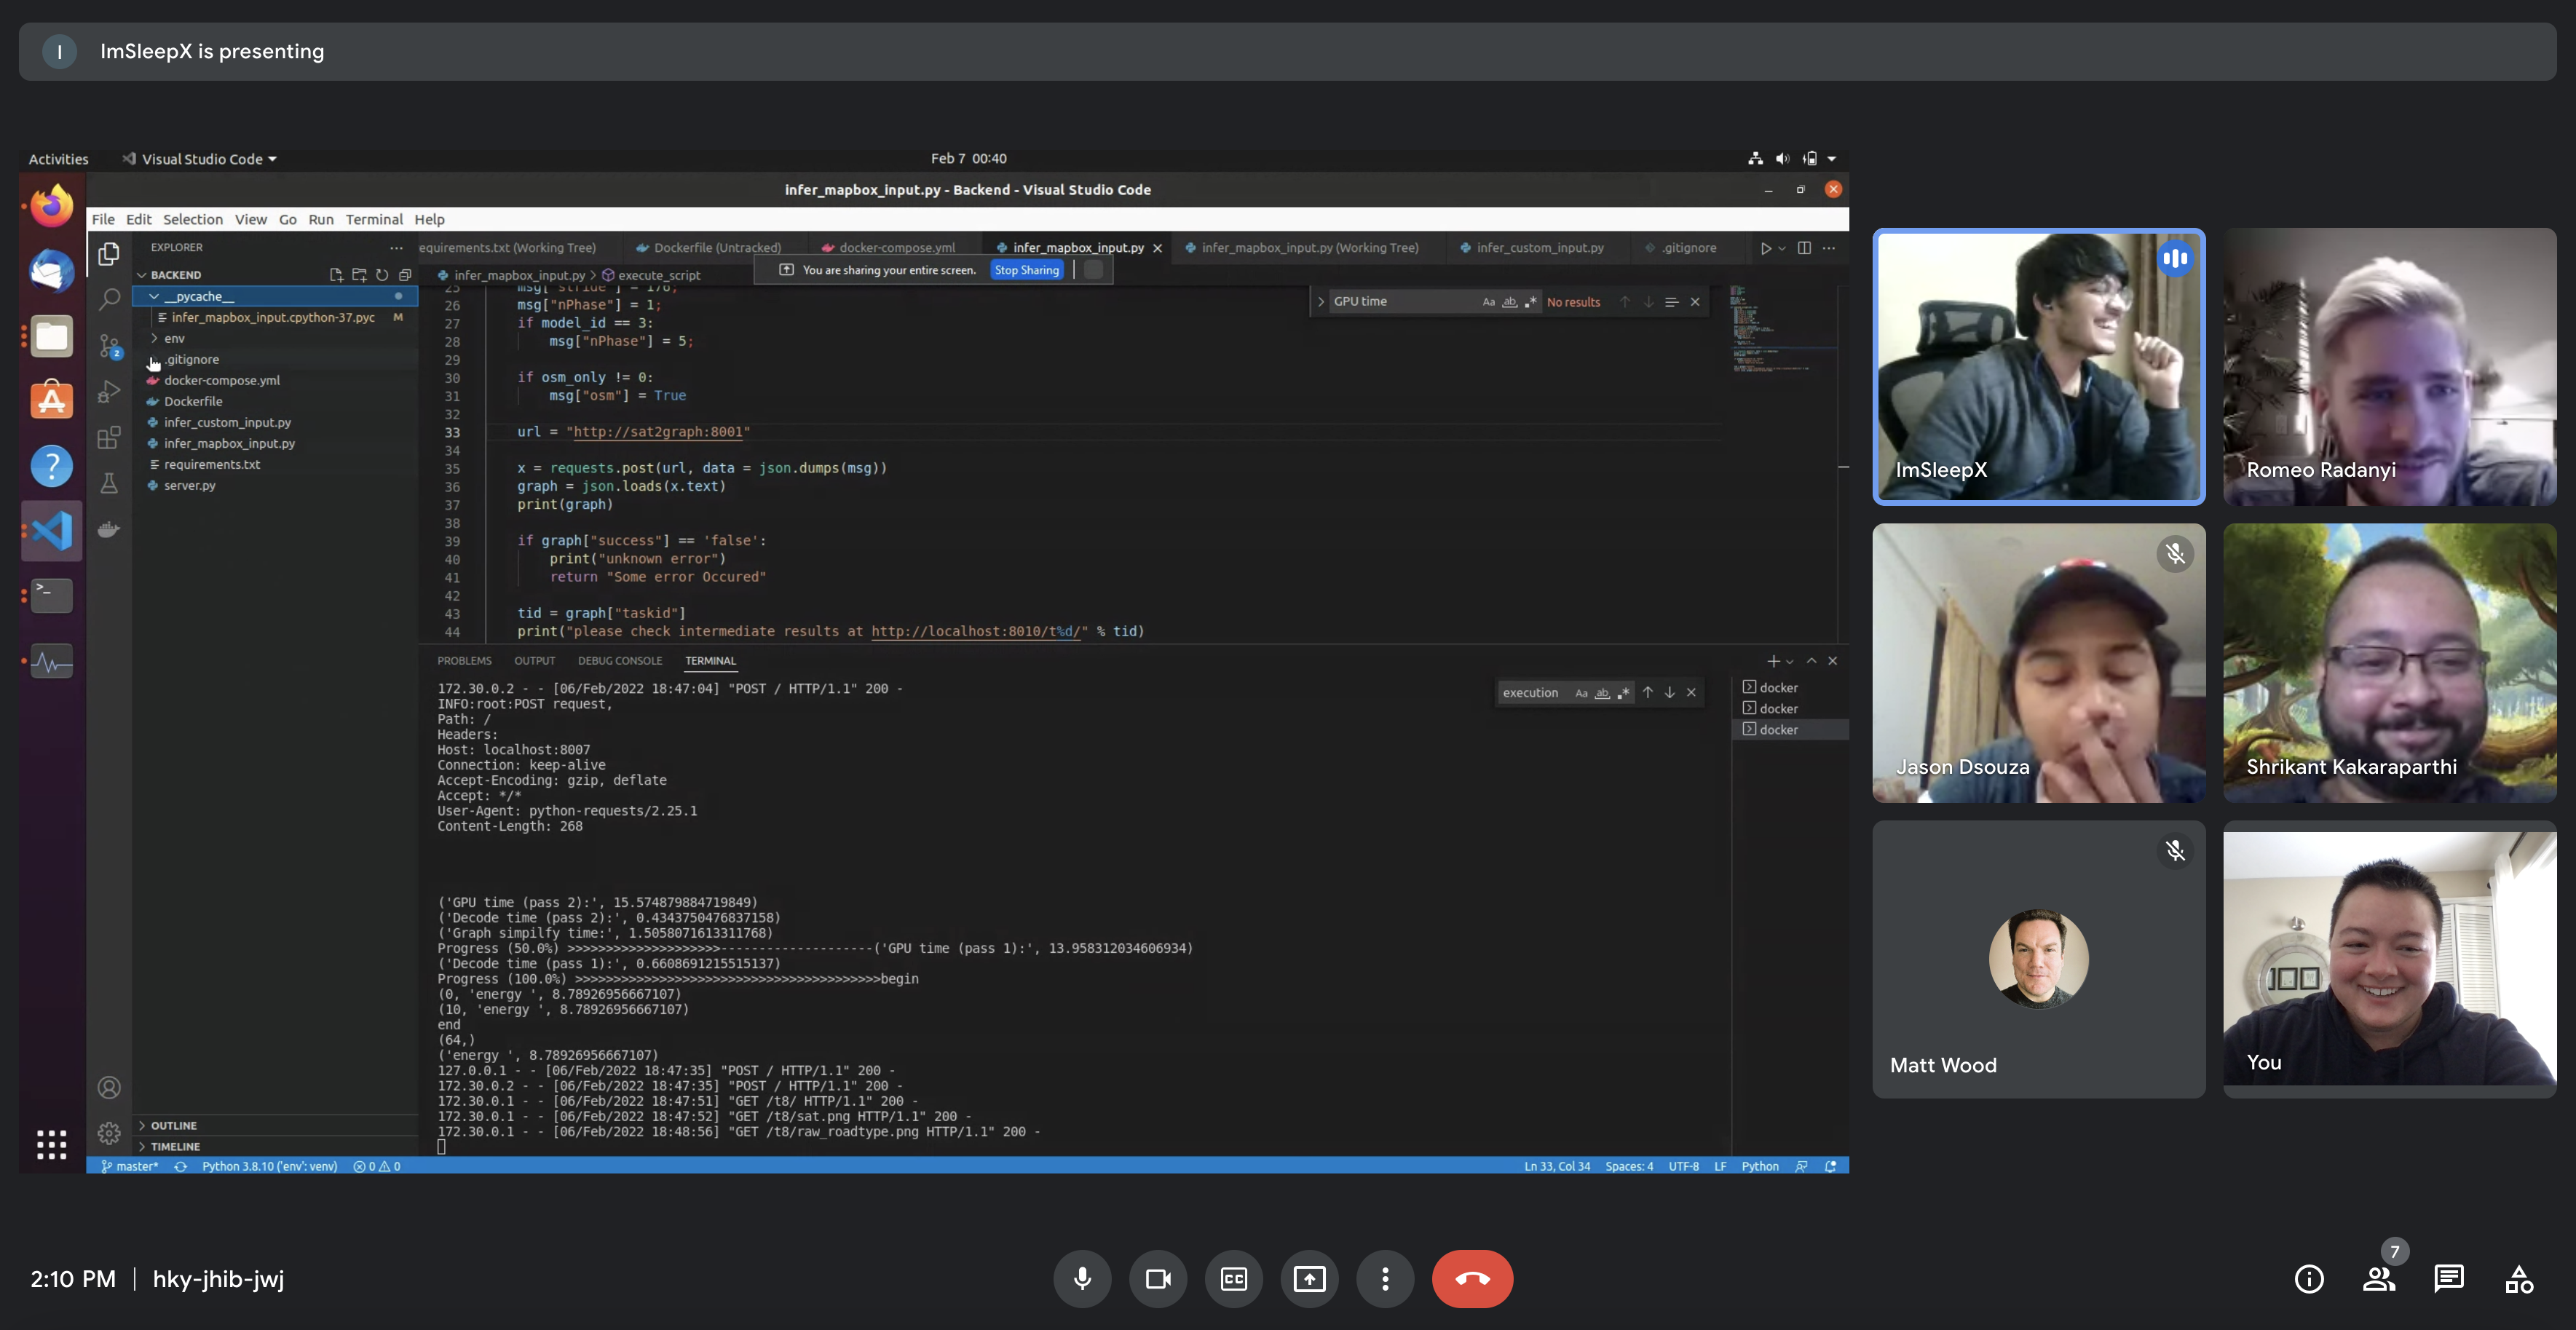The width and height of the screenshot is (2576, 1330).
Task: Mute the microphone in the call bar
Action: point(1082,1278)
